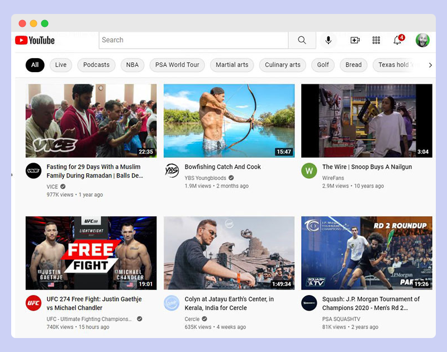This screenshot has width=447, height=352.
Task: Click the verified badge beside VICE
Action: pos(63,187)
